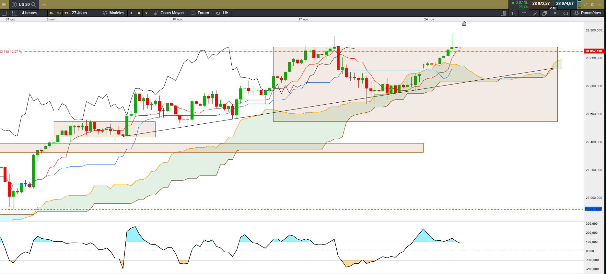Open the Modèles templates menu
Image resolution: width=606 pixels, height=274 pixels.
tap(113, 13)
